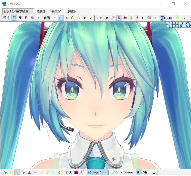The width and height of the screenshot is (191, 176).
Task: Click the 表頂 front vertices button
Action: pyautogui.click(x=68, y=172)
